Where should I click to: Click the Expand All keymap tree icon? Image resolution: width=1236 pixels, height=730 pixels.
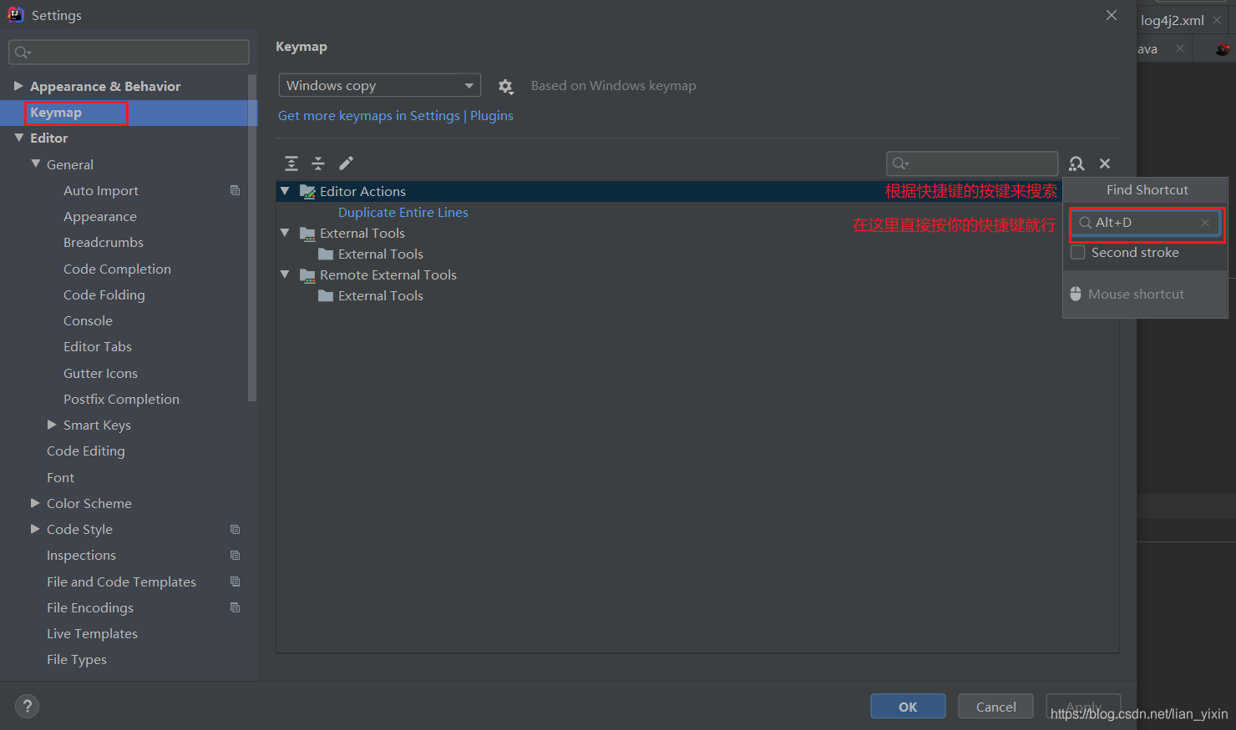291,164
